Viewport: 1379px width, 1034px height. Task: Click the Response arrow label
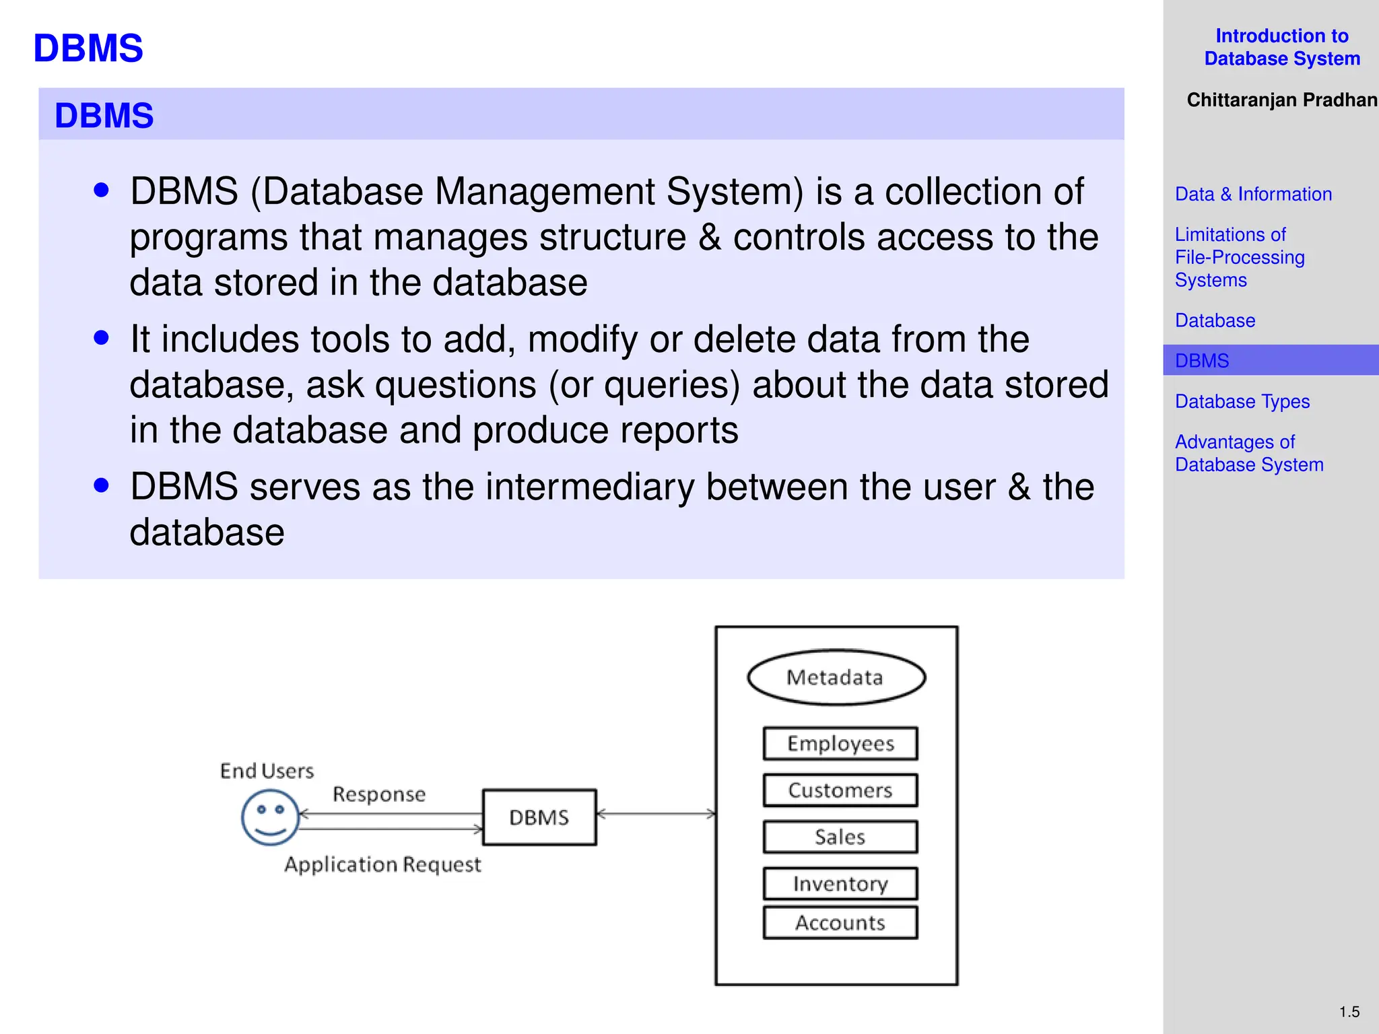pos(379,794)
